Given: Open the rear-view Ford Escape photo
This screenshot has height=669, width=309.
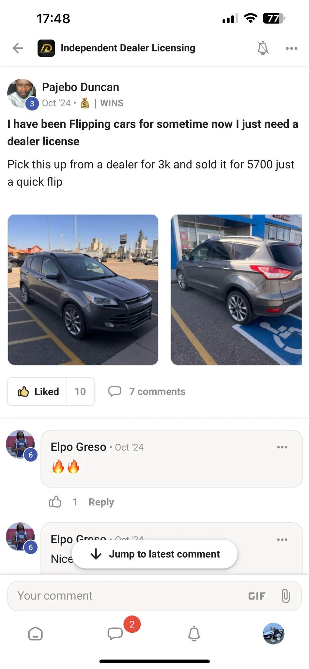Looking at the screenshot, I should tap(236, 289).
